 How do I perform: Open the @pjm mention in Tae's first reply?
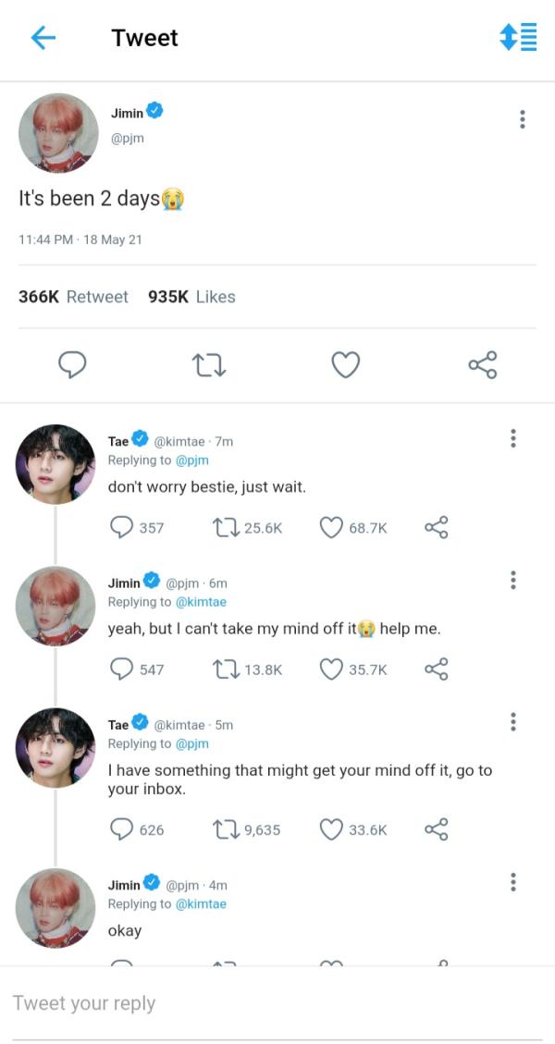[191, 461]
